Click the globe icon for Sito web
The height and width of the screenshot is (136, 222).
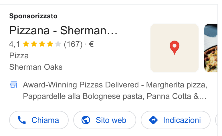tap(86, 120)
